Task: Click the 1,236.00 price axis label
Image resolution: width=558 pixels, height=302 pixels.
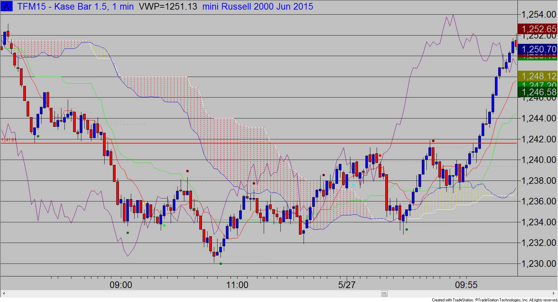Action: [x=539, y=201]
